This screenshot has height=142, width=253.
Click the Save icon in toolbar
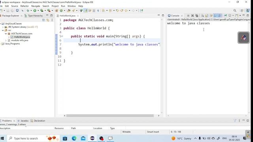8,11
